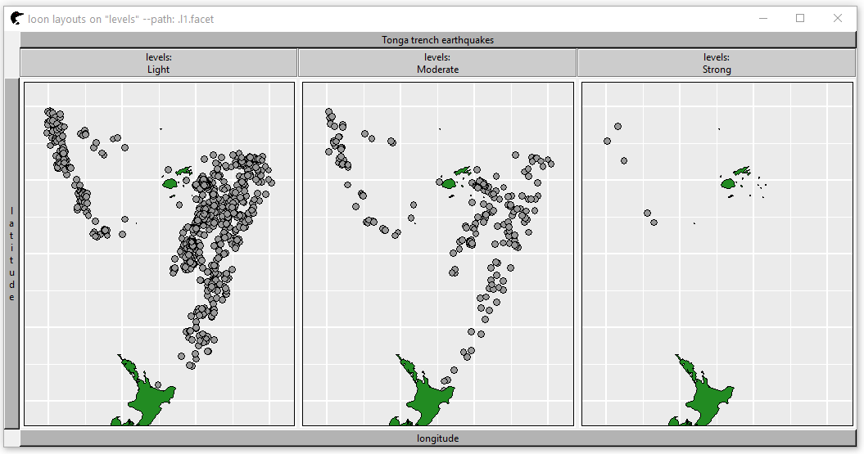Select the "levels: Strong" facet header
The height and width of the screenshot is (454, 864).
[x=716, y=64]
